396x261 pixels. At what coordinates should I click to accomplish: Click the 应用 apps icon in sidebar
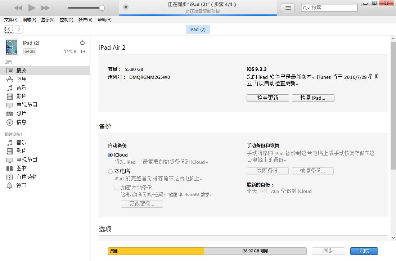tap(10, 79)
